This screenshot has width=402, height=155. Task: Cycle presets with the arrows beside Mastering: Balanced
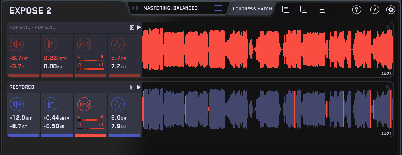click(135, 8)
